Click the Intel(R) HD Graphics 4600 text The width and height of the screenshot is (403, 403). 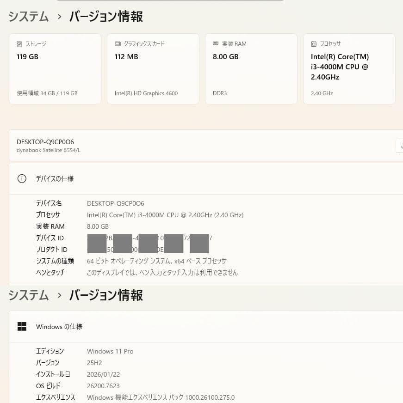pyautogui.click(x=146, y=93)
